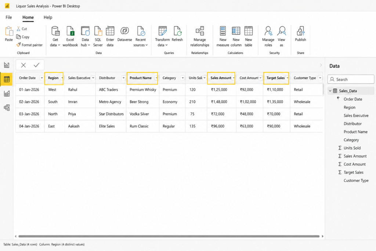Open the File menu
The image size is (376, 251).
[x=9, y=17]
